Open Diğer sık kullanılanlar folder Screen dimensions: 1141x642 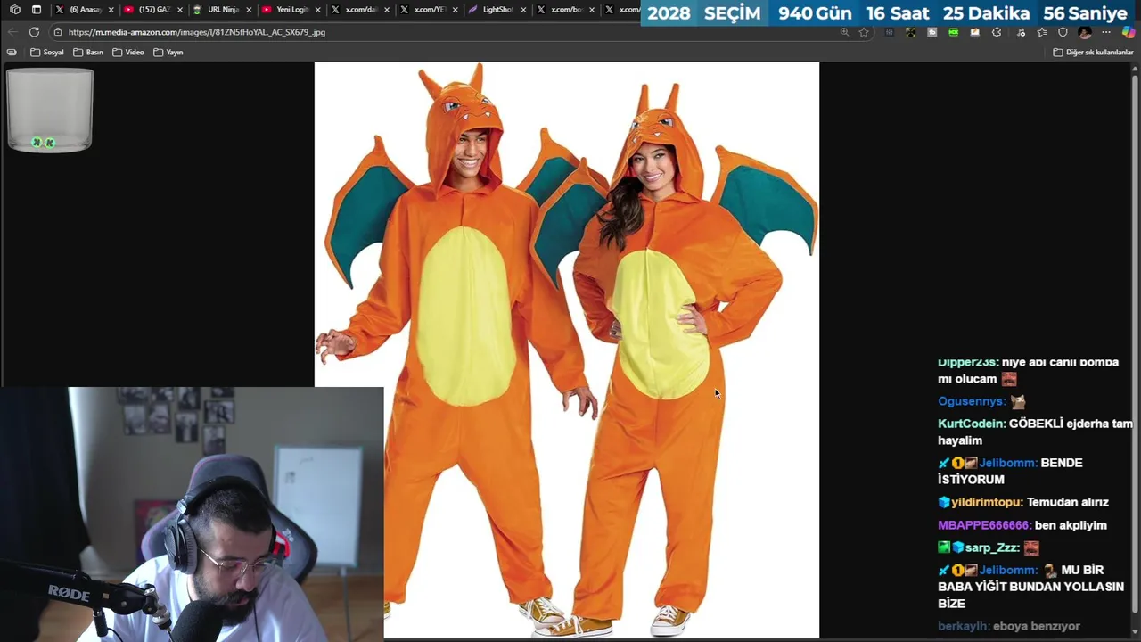pos(1093,53)
